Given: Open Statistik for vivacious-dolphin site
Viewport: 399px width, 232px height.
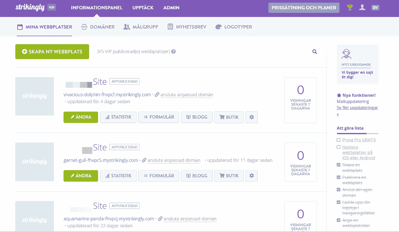Looking at the screenshot, I should pos(118,117).
